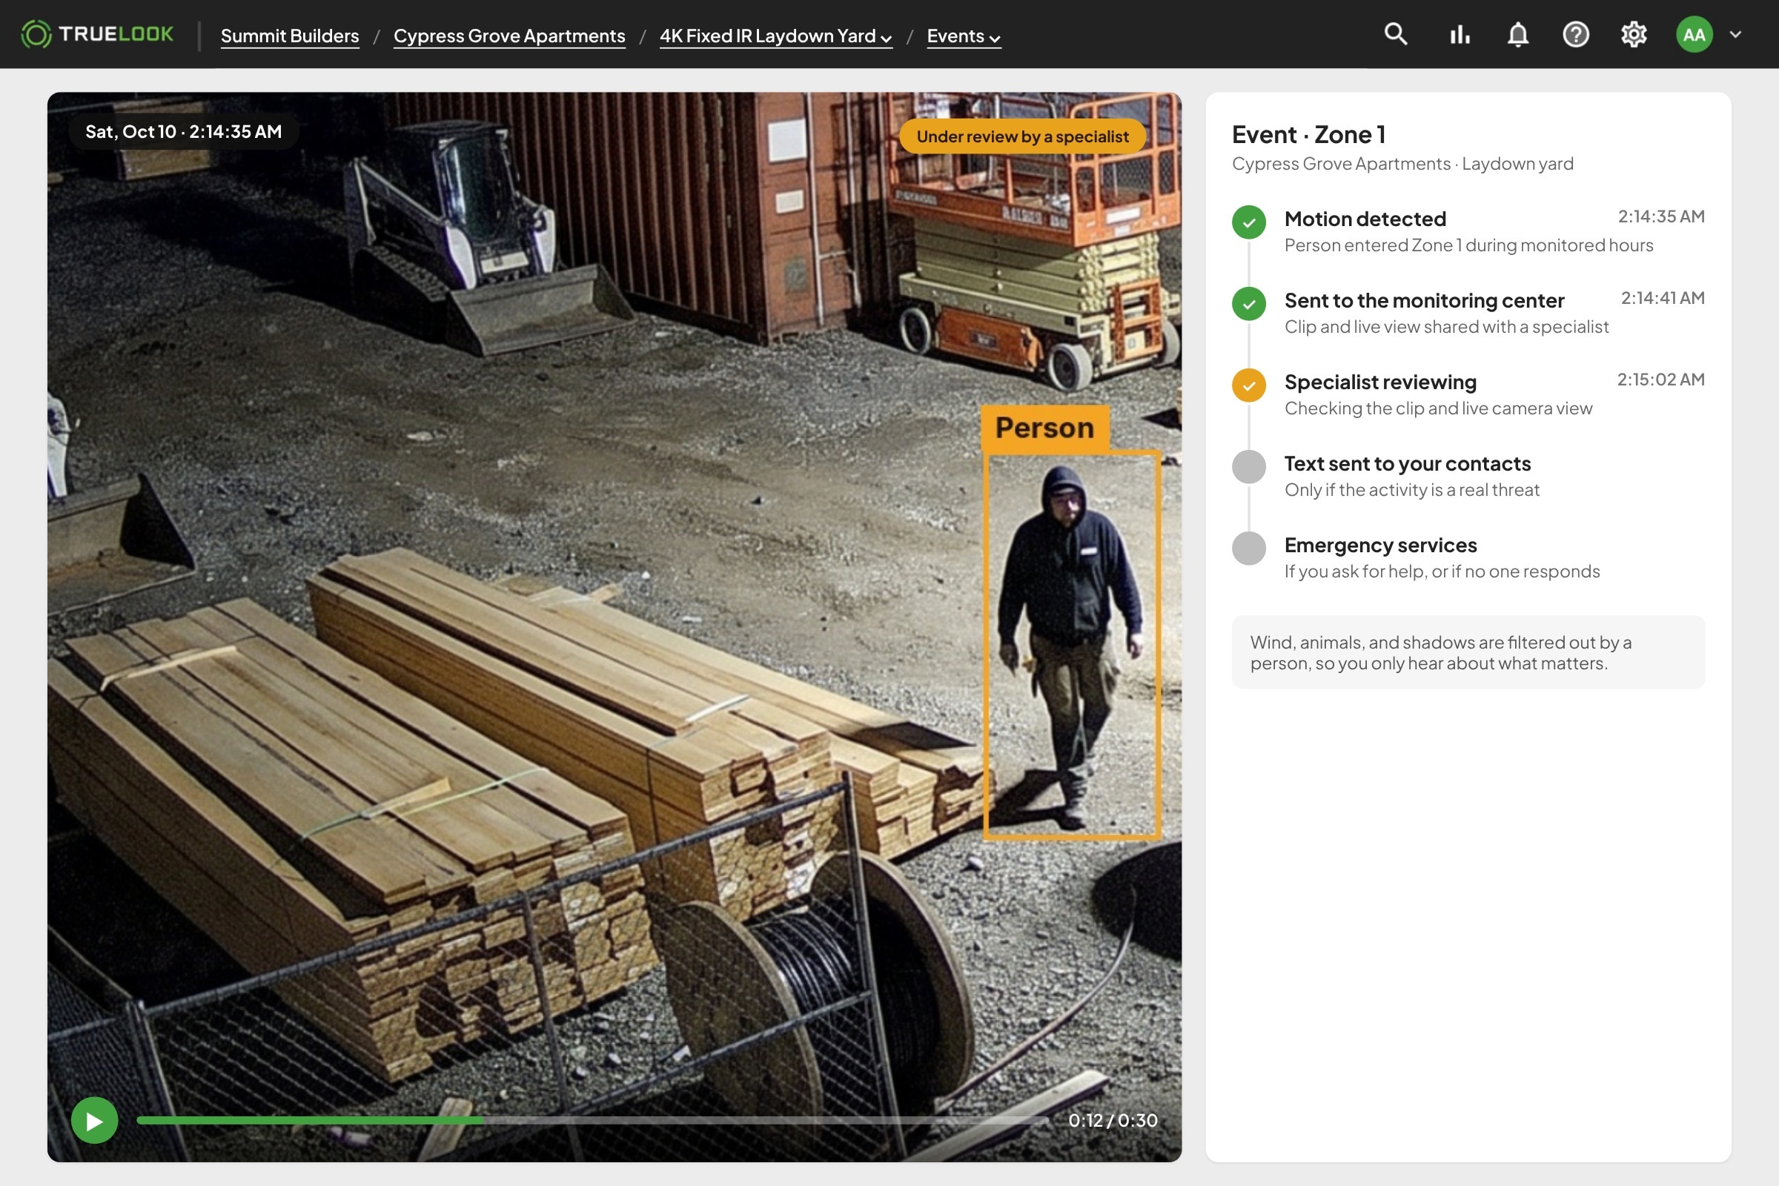Go to Cypress Grove Apartments breadcrumb
The height and width of the screenshot is (1186, 1779).
pyautogui.click(x=509, y=36)
